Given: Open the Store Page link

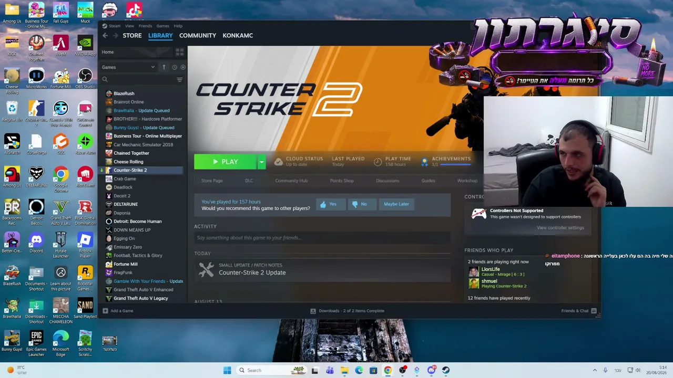Looking at the screenshot, I should pos(212,181).
